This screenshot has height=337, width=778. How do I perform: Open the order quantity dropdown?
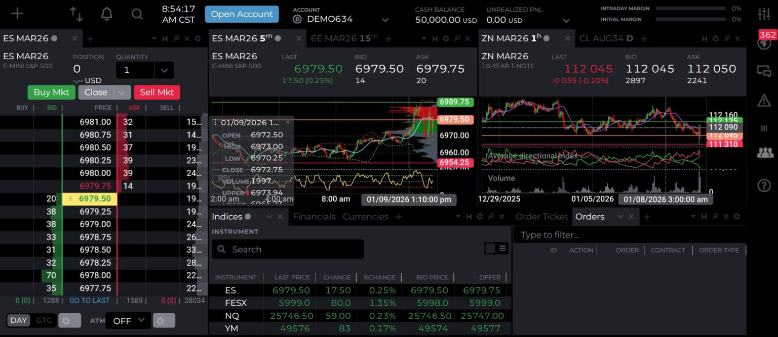pyautogui.click(x=164, y=70)
